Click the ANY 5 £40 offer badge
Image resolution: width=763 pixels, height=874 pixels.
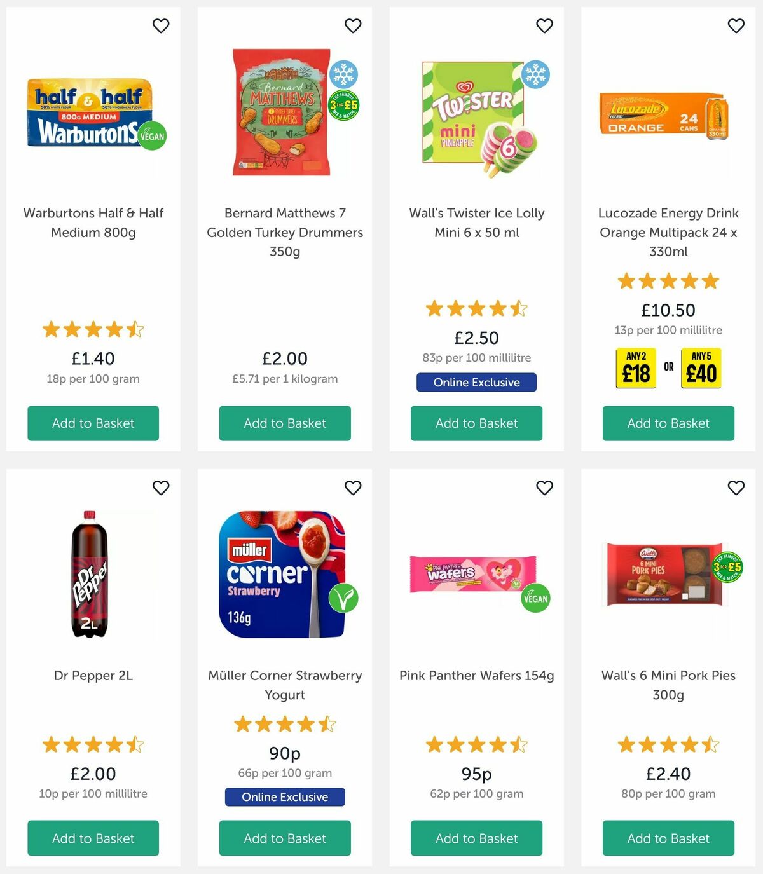coord(702,367)
